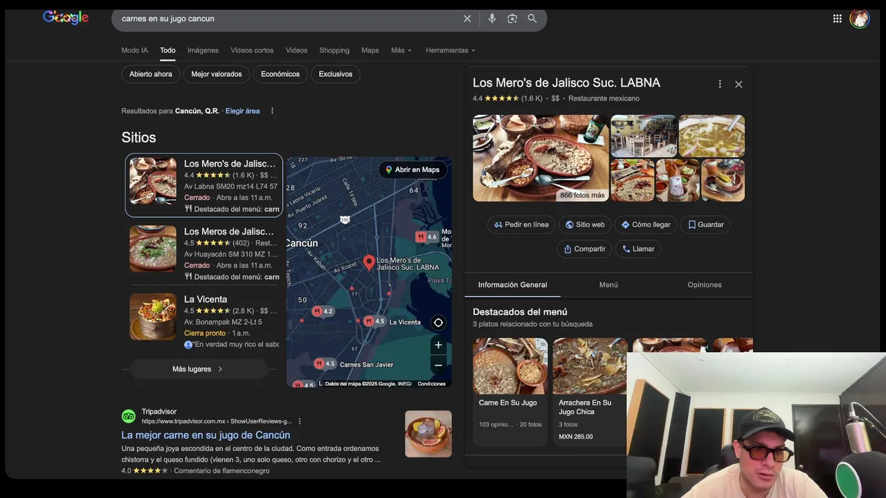Open the Opiniones tab in panel
The width and height of the screenshot is (886, 498).
705,285
